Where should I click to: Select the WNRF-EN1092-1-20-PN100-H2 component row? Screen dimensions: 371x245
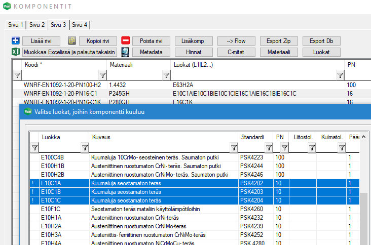click(x=62, y=85)
